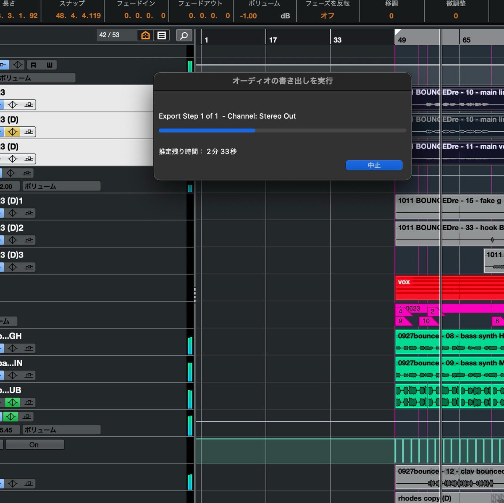Select the 1011 BOUNCEDre - 15 - fake clip

point(449,206)
